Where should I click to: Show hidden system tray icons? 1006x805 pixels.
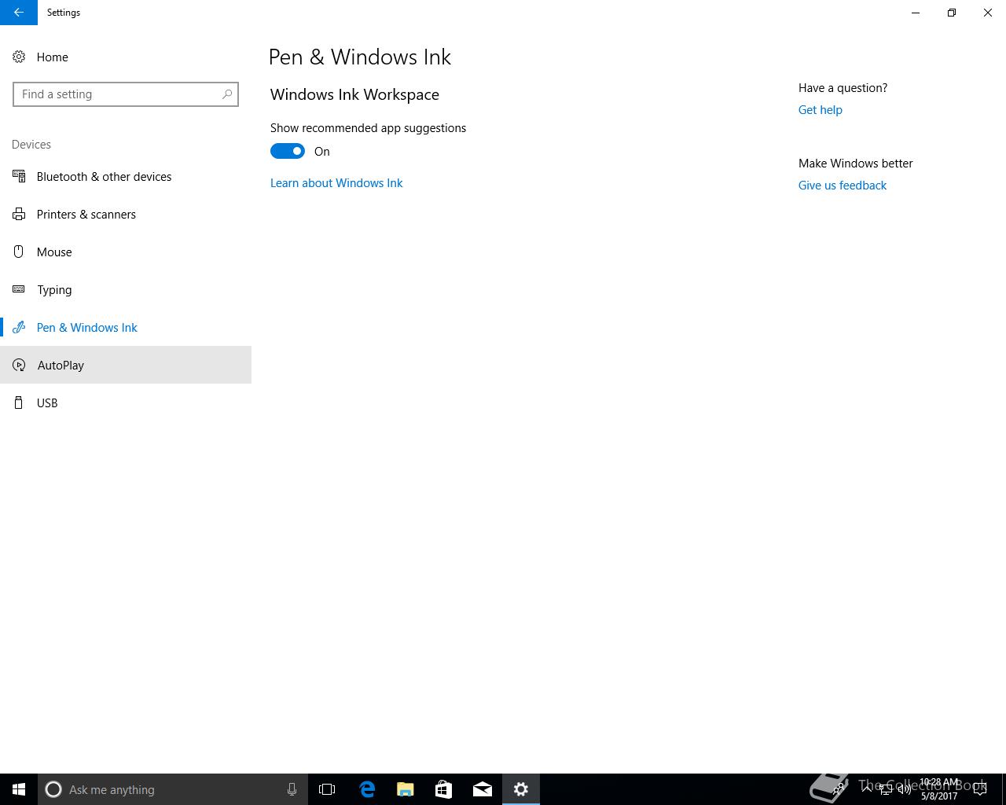click(867, 789)
